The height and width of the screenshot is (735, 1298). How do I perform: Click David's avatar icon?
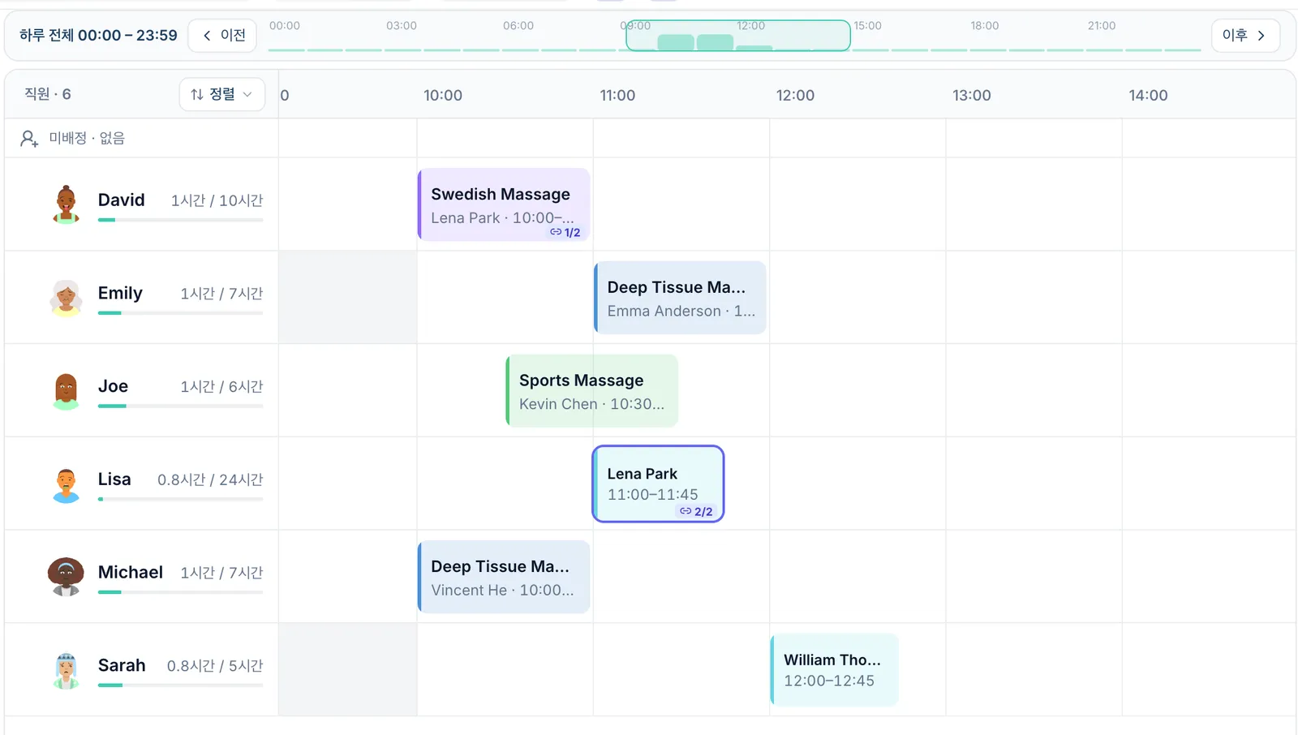[66, 204]
